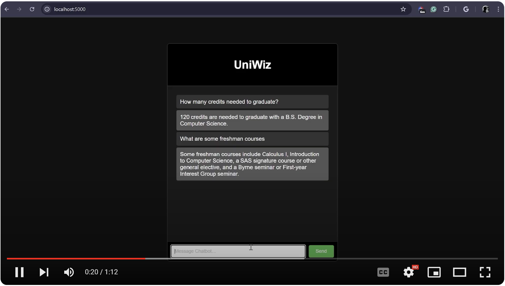The height and width of the screenshot is (286, 505).
Task: Select the localhost:5000 address bar
Action: pos(226,9)
